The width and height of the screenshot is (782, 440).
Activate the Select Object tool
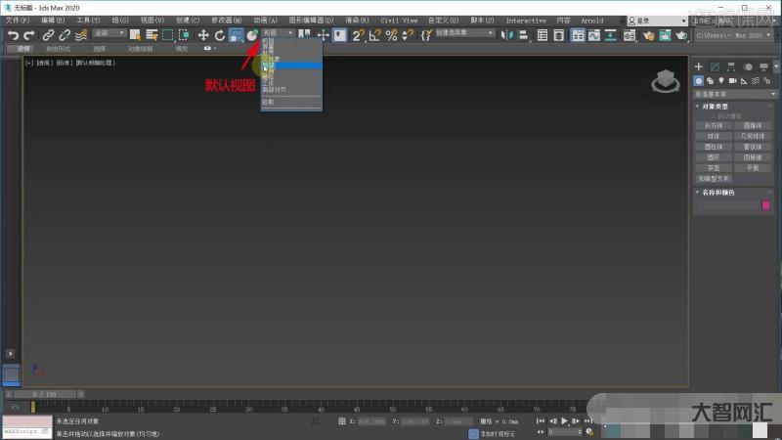click(135, 35)
